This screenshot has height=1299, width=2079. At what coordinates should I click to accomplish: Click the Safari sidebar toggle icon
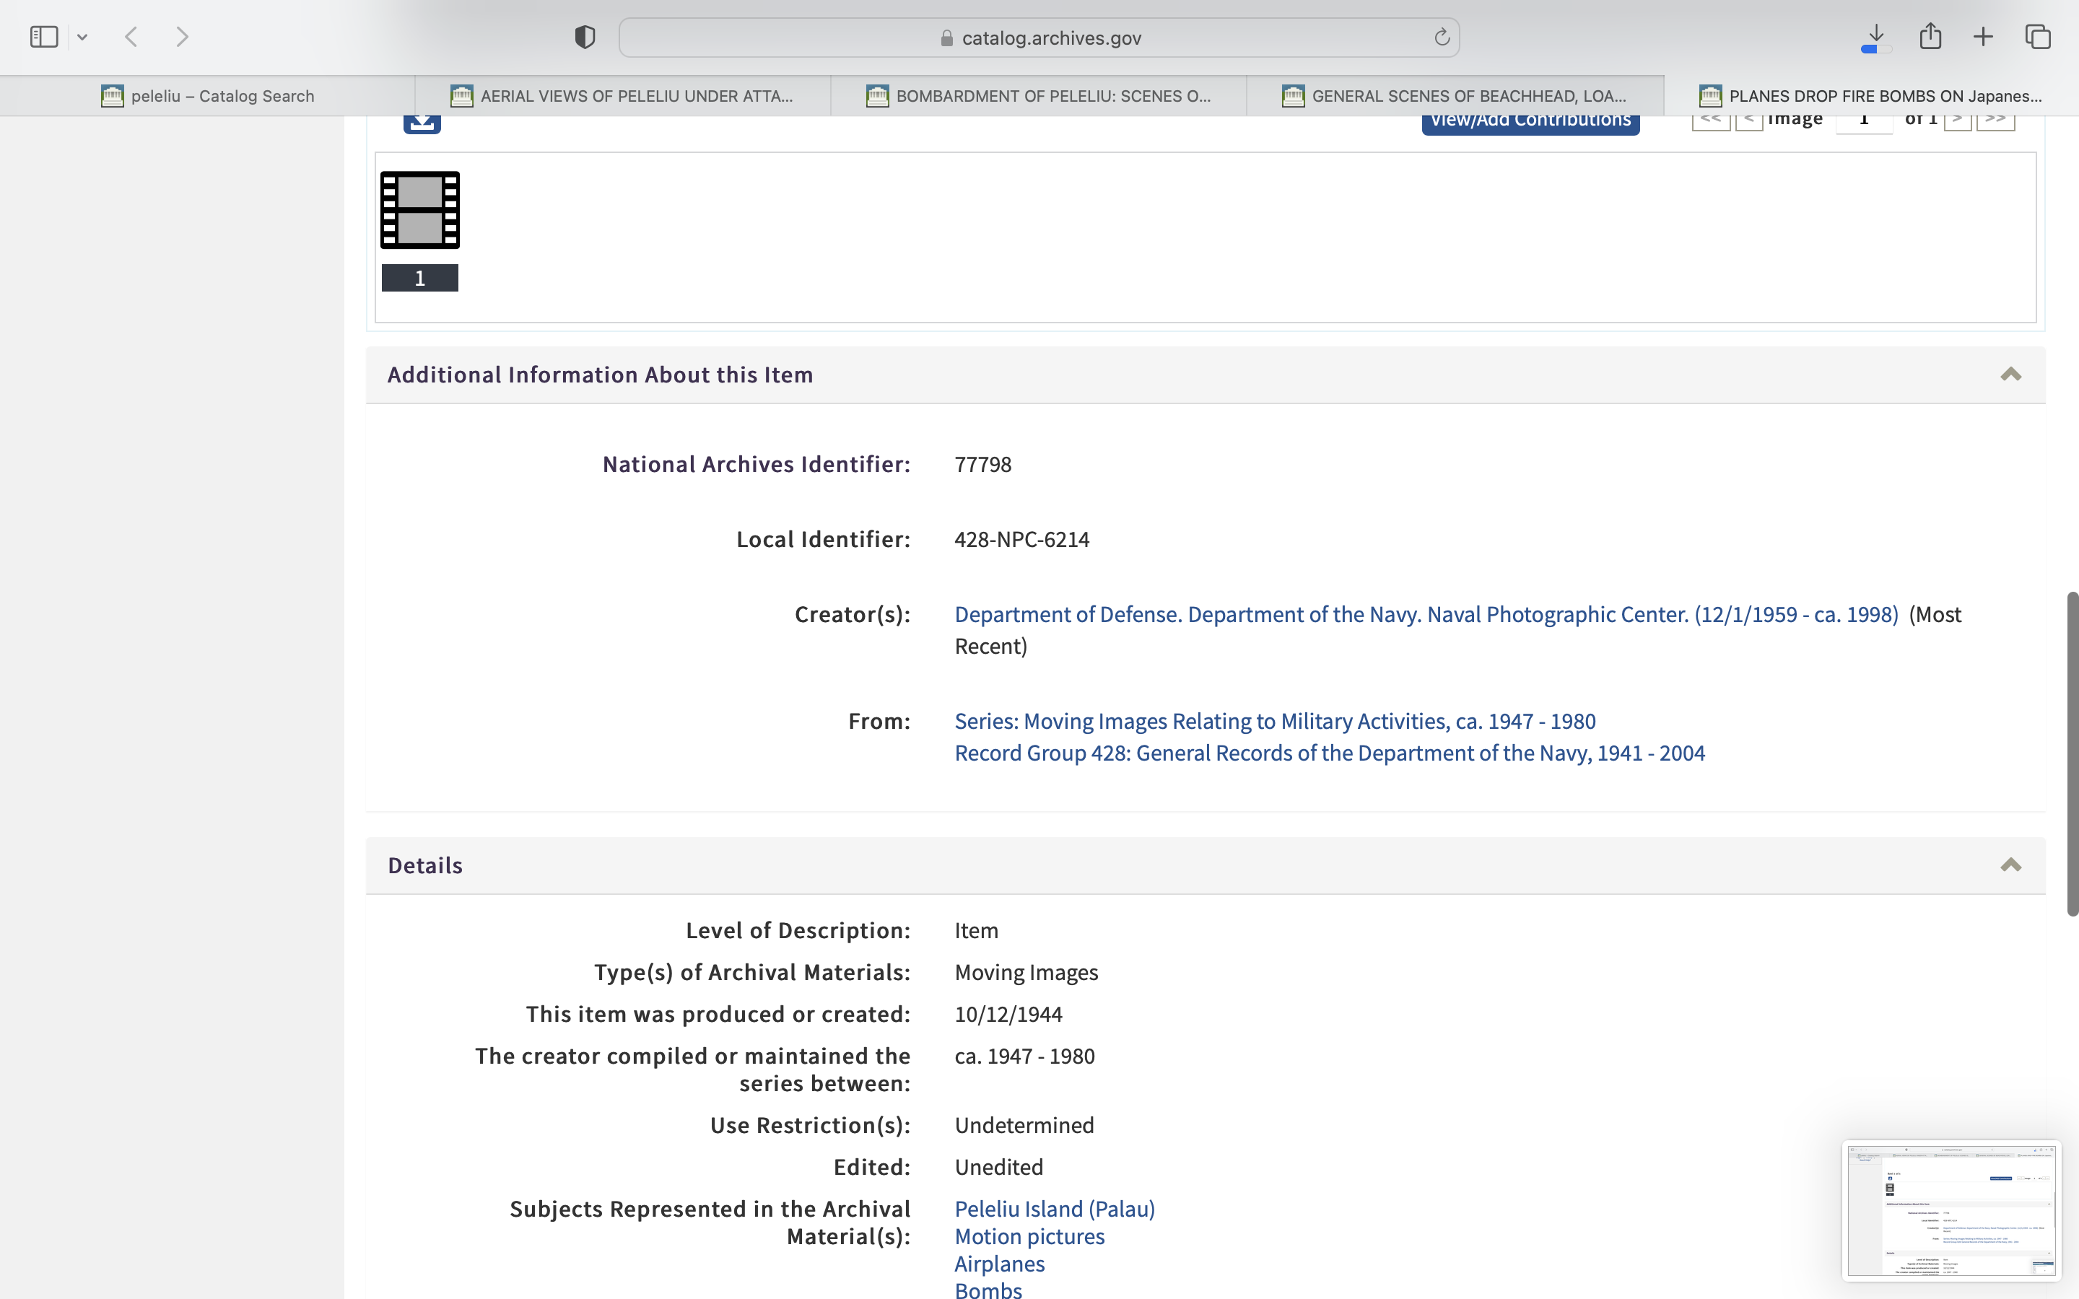44,37
